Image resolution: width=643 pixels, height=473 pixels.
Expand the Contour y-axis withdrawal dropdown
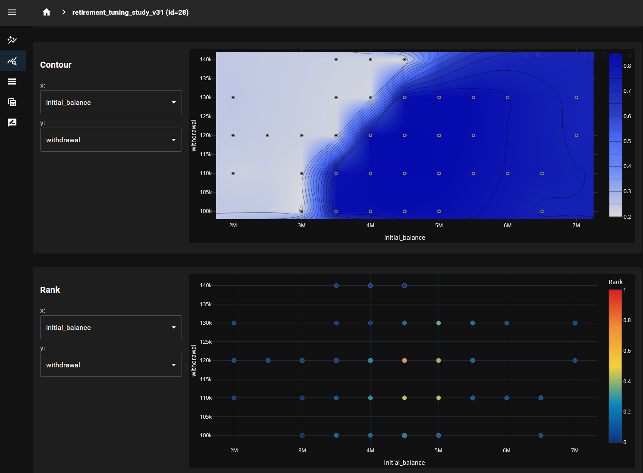click(x=111, y=140)
